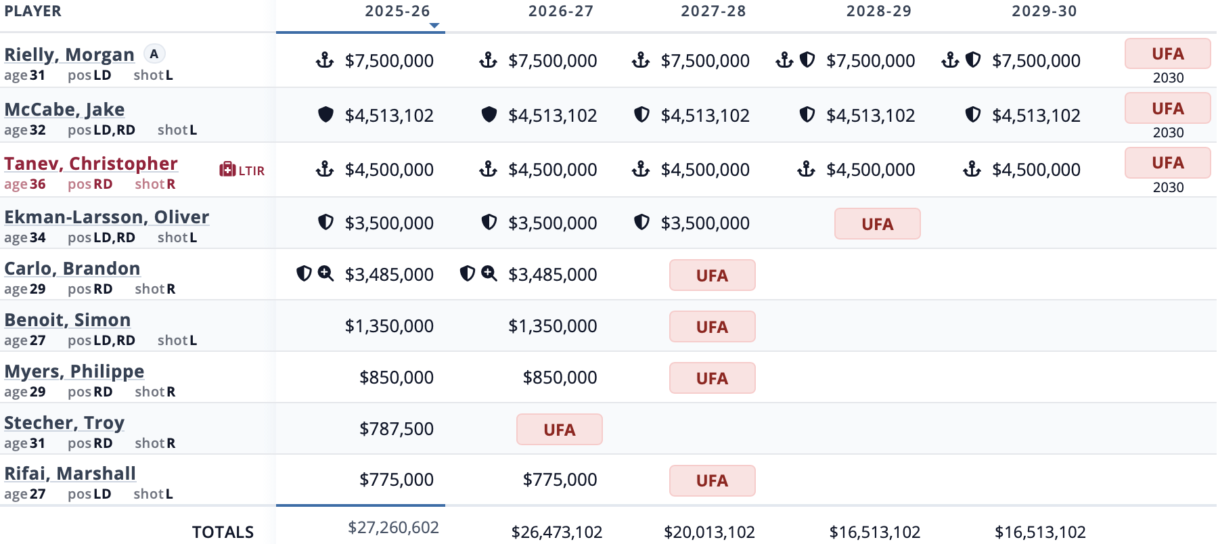Open Morgan Rielly's player page
The width and height of the screenshot is (1218, 544).
pos(69,55)
